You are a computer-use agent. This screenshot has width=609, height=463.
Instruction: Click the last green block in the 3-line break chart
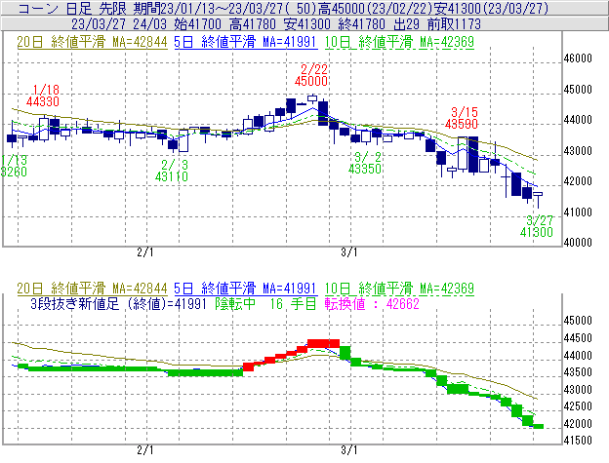tap(539, 427)
